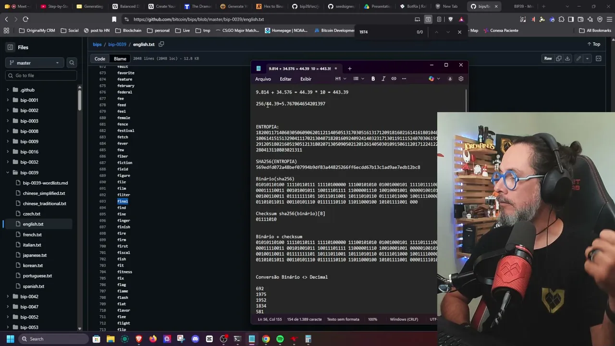Open more edit options dropdown arrow

point(587,59)
